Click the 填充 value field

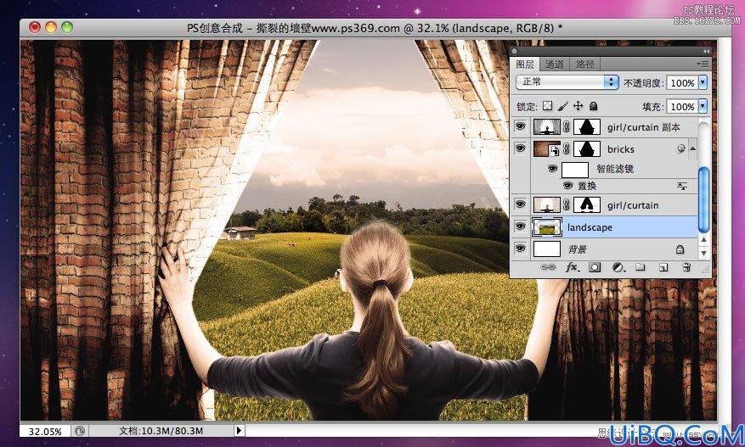click(x=682, y=107)
